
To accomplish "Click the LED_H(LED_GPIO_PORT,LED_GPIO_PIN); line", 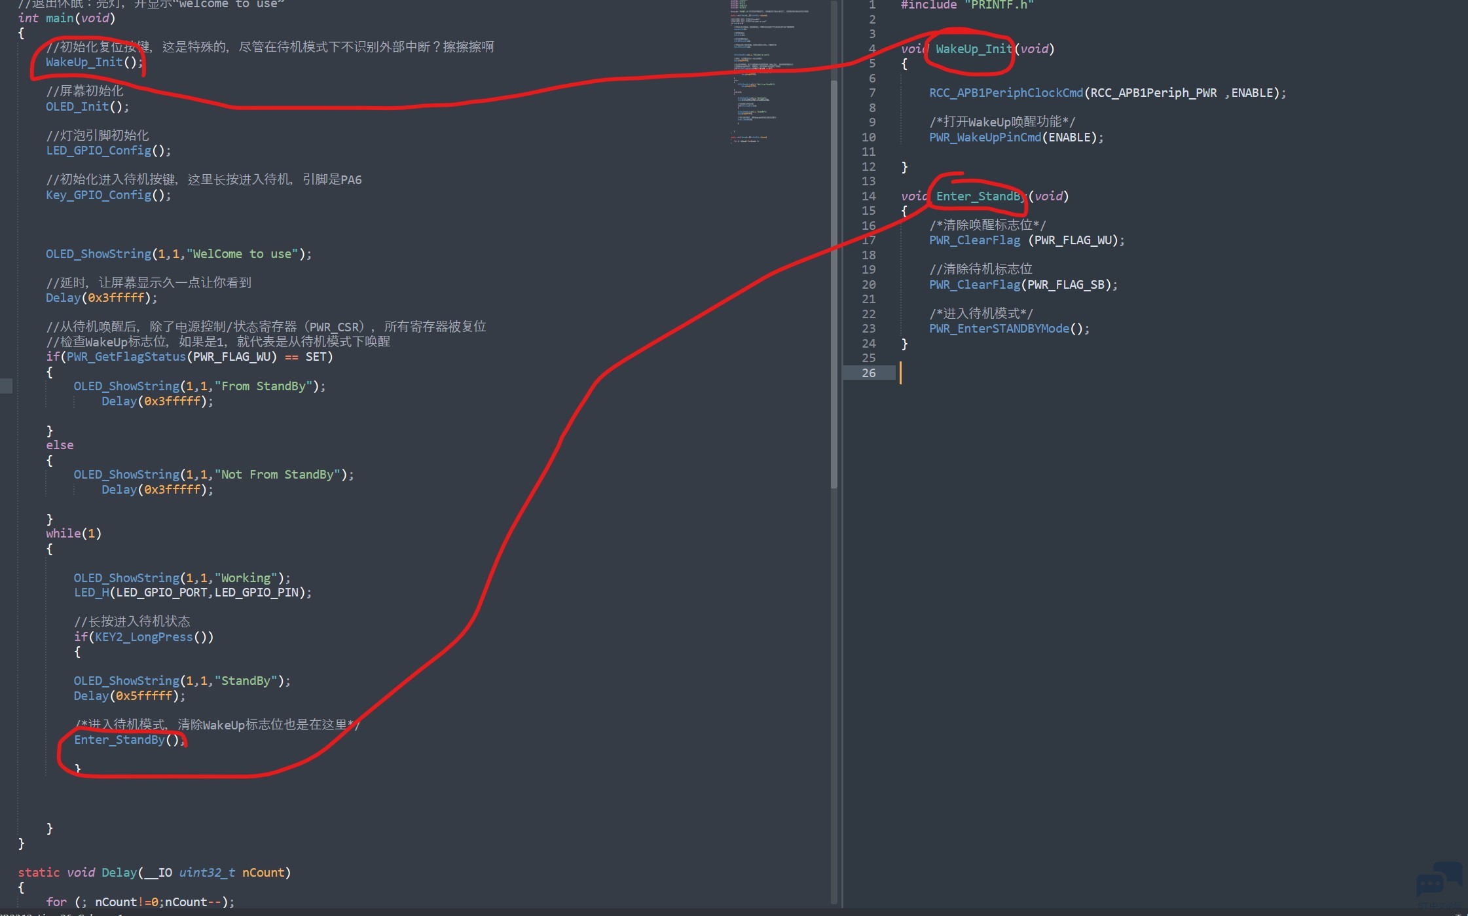I will (x=193, y=593).
